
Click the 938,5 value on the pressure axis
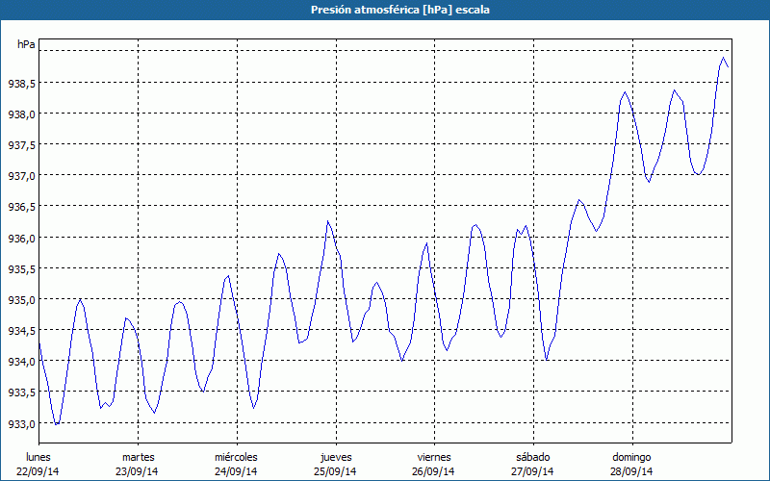(x=21, y=84)
